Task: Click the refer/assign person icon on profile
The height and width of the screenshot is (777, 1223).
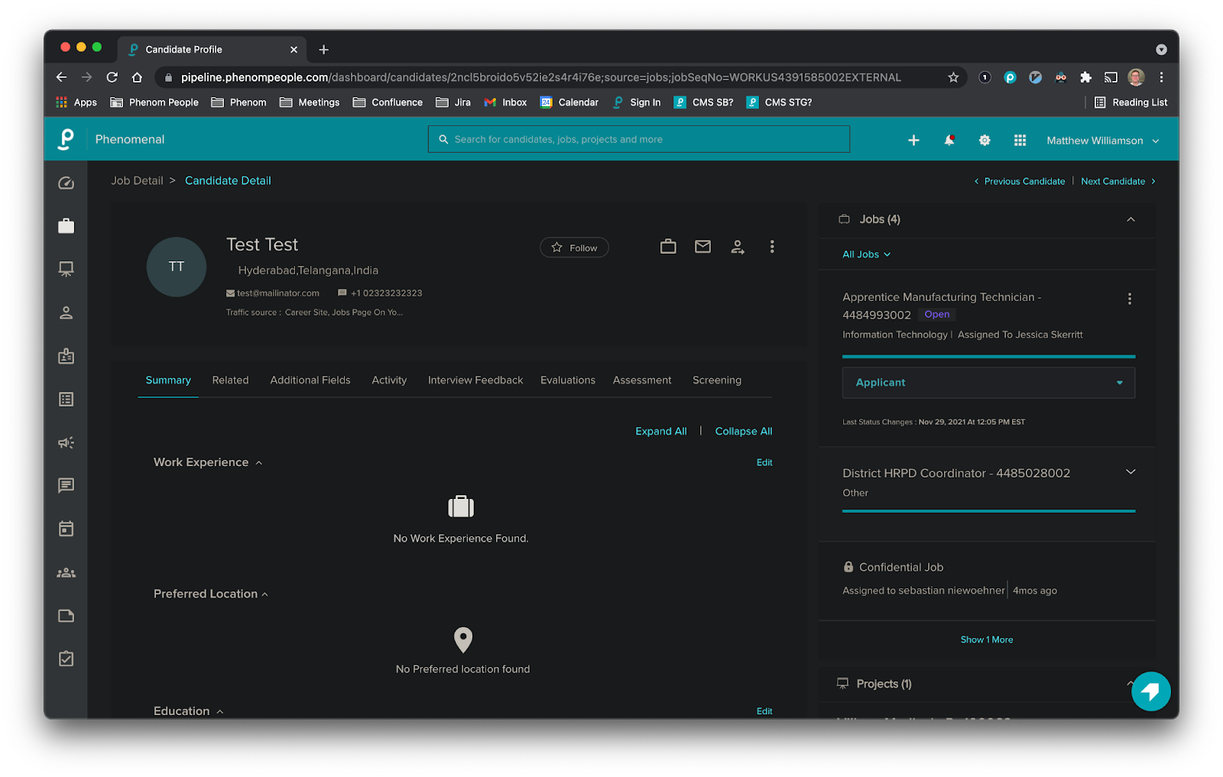Action: (x=738, y=247)
